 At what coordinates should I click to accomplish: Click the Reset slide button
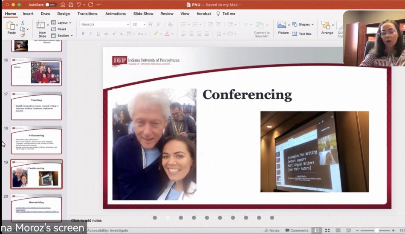click(61, 29)
